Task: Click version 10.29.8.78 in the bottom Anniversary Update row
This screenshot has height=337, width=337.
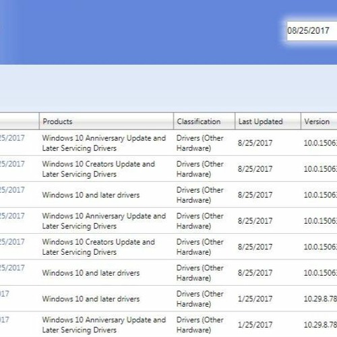Action: click(320, 325)
